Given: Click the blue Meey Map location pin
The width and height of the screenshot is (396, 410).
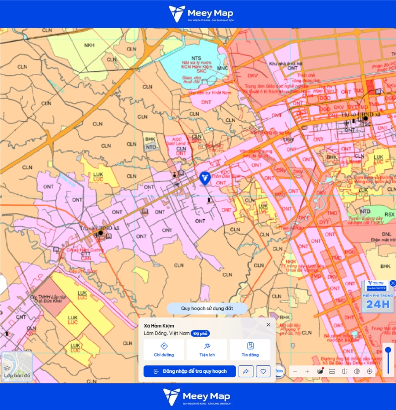Looking at the screenshot, I should 204,179.
